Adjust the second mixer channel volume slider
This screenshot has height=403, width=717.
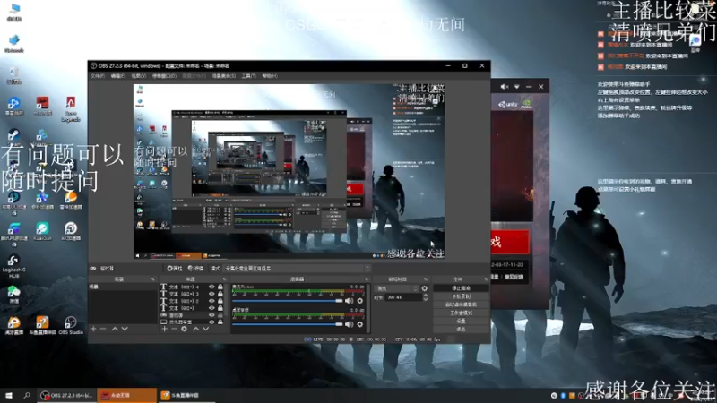(287, 324)
